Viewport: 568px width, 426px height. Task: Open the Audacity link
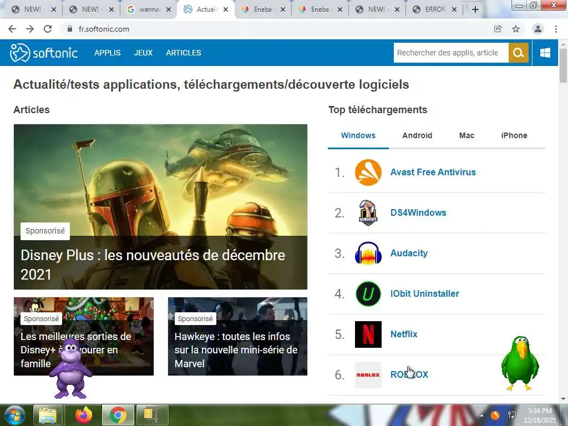(409, 253)
